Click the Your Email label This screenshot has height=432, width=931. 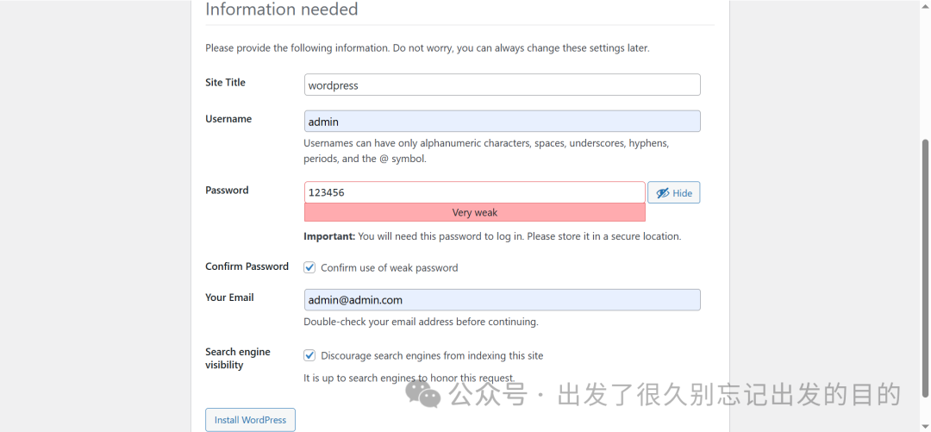(x=229, y=297)
